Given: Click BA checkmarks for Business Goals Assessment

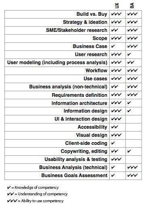Looking at the screenshot, I should 132,176.
